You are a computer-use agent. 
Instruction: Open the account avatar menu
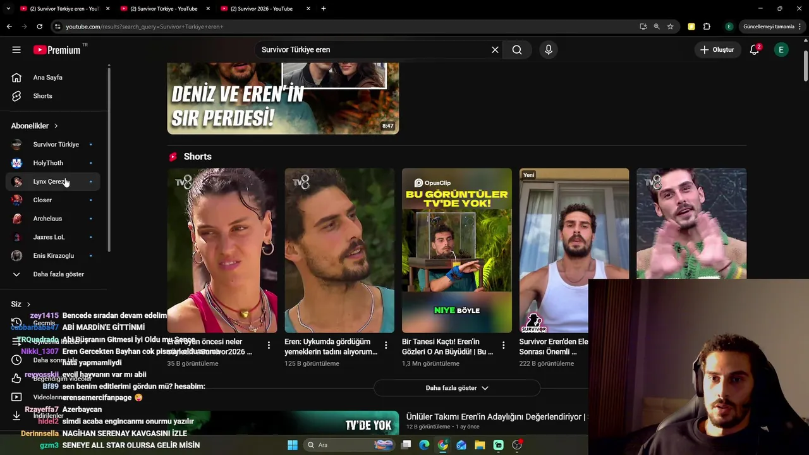coord(781,50)
